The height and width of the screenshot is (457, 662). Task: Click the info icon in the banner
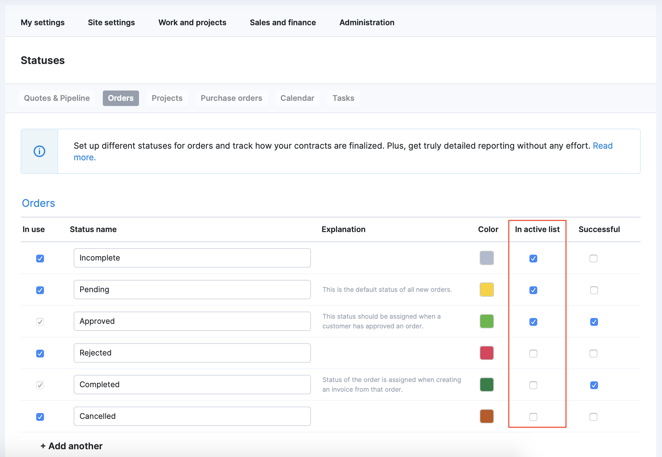39,151
